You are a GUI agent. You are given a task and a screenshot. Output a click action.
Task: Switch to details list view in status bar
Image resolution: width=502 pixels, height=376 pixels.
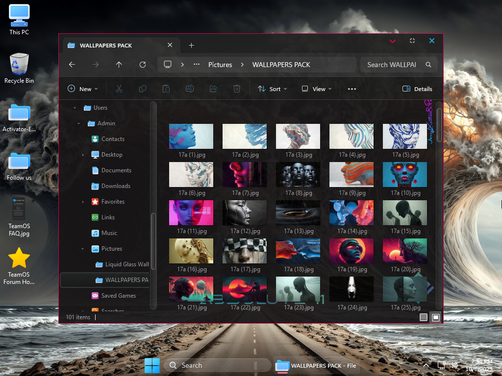coord(424,317)
